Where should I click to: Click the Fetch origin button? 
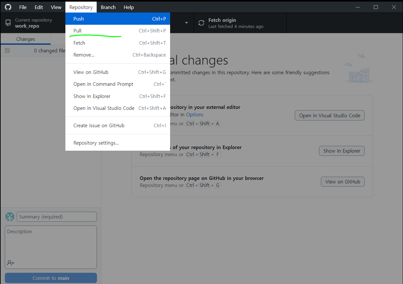click(x=240, y=23)
